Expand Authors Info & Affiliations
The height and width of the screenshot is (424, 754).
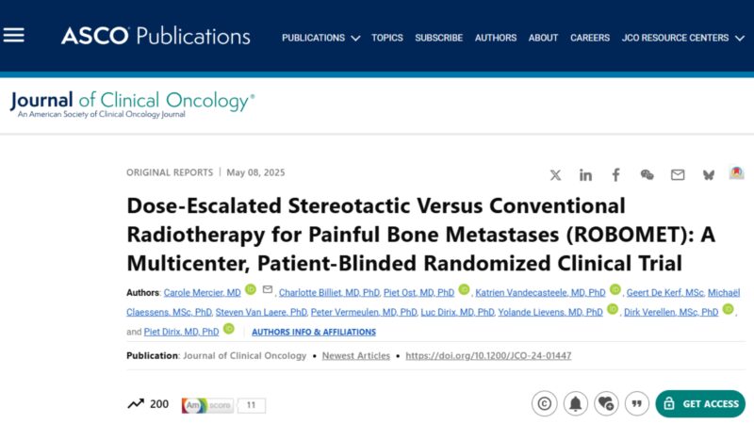click(x=314, y=332)
